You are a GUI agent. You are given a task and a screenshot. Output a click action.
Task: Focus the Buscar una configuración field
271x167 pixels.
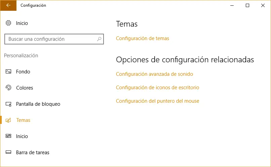click(50, 39)
